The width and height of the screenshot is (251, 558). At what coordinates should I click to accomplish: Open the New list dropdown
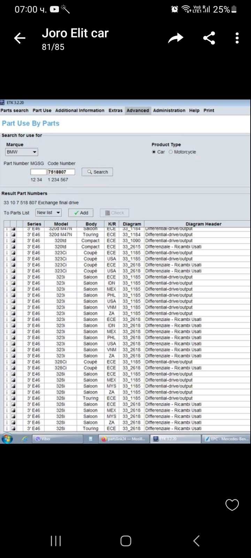[48, 213]
